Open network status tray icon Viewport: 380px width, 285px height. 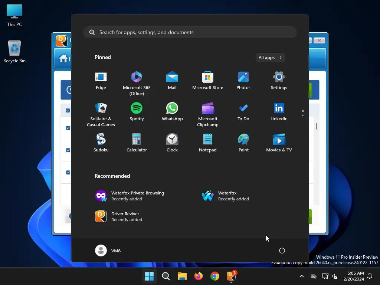pyautogui.click(x=325, y=276)
